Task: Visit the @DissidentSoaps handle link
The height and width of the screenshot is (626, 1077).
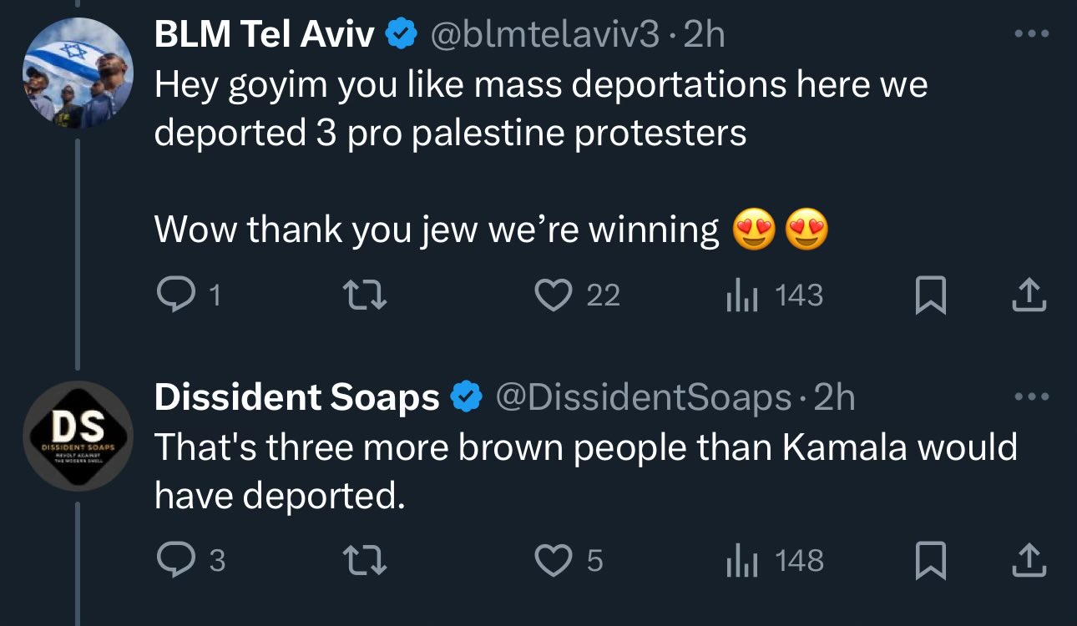Action: point(644,398)
